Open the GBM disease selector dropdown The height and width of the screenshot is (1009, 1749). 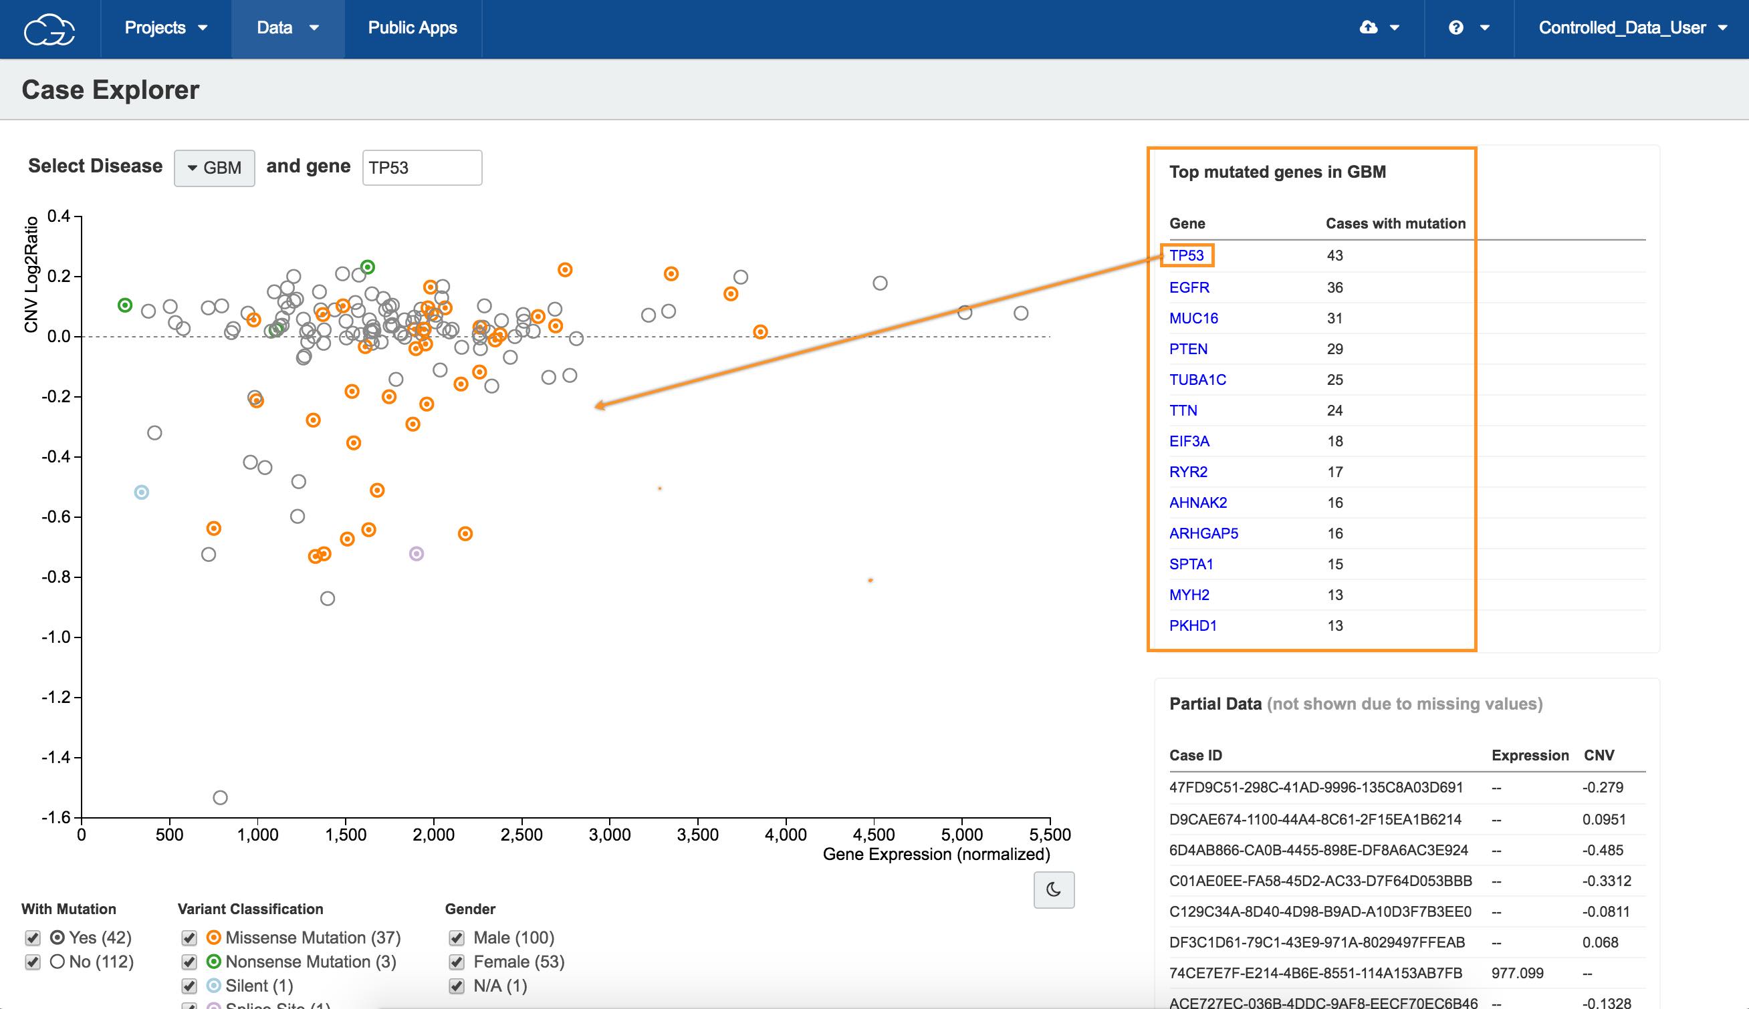[214, 168]
